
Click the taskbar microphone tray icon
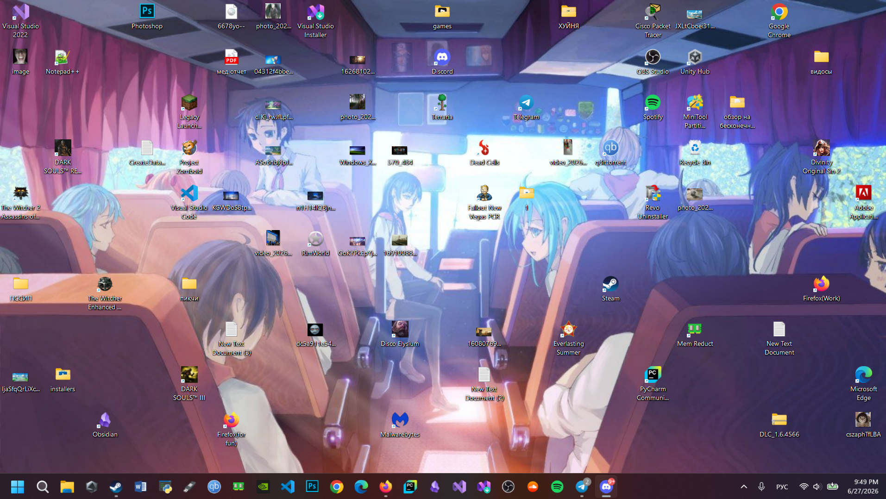[x=761, y=487]
